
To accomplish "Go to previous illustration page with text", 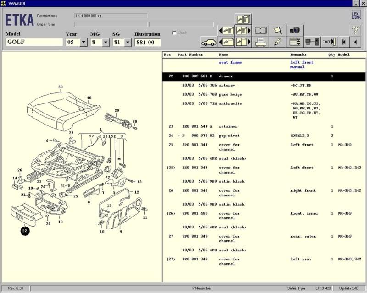I will (226, 30).
